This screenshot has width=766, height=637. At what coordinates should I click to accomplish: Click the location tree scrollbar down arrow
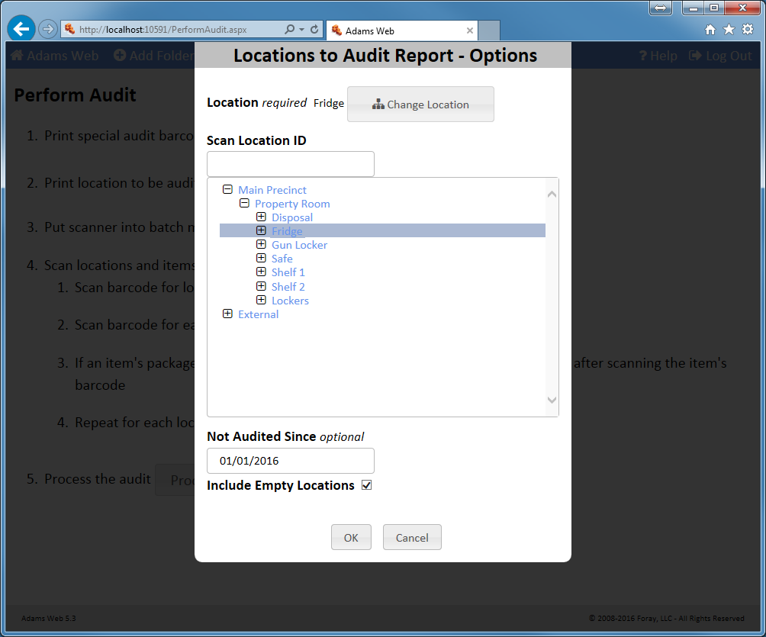pos(552,401)
